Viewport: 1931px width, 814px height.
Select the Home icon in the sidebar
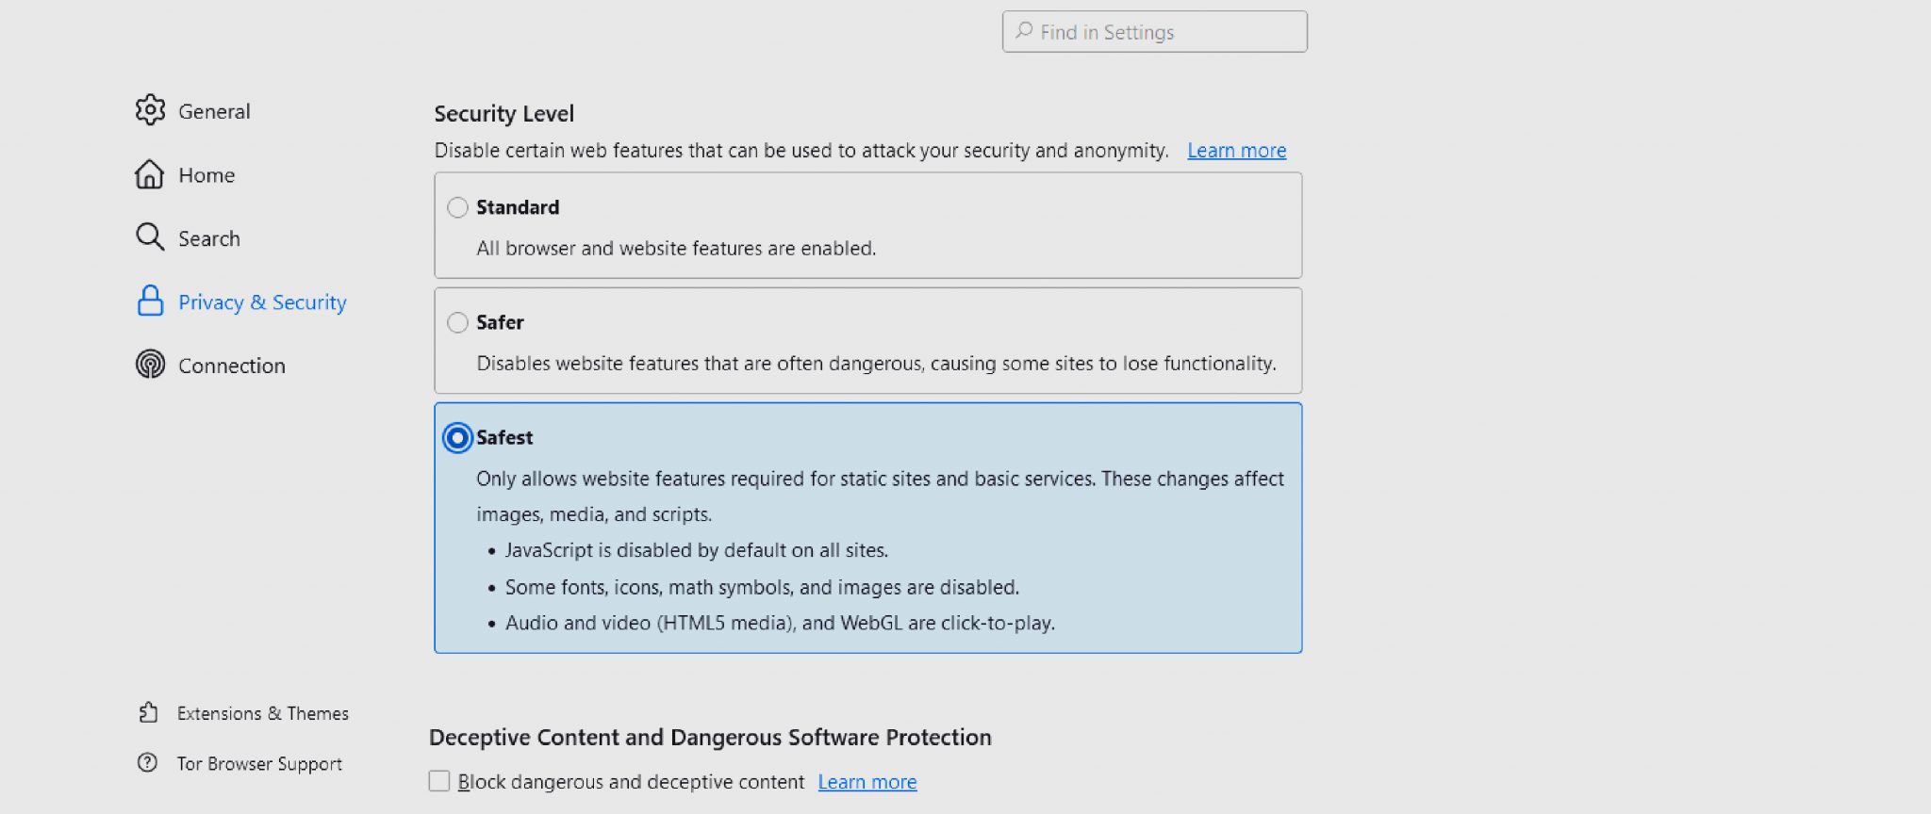150,174
